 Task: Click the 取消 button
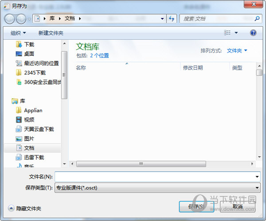tap(238, 206)
